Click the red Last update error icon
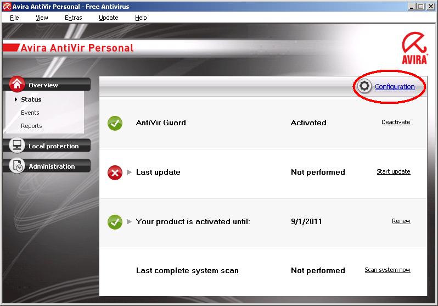 pos(115,173)
